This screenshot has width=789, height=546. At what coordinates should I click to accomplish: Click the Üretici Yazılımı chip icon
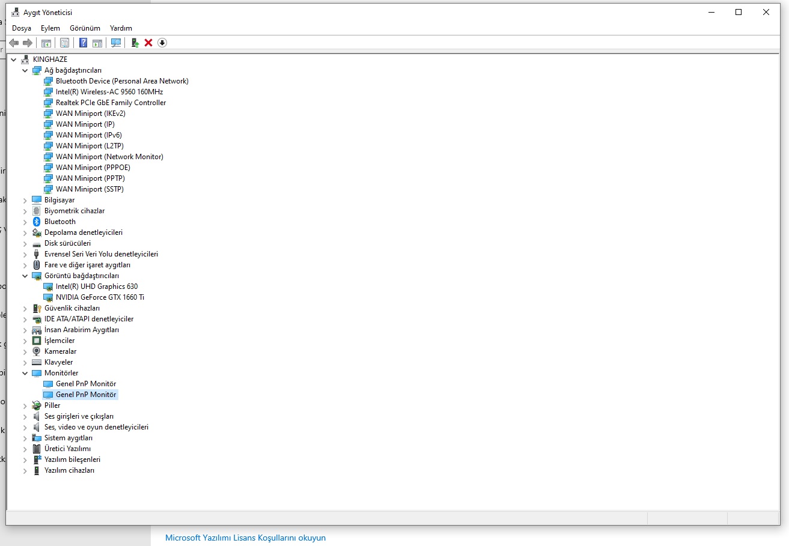point(37,449)
